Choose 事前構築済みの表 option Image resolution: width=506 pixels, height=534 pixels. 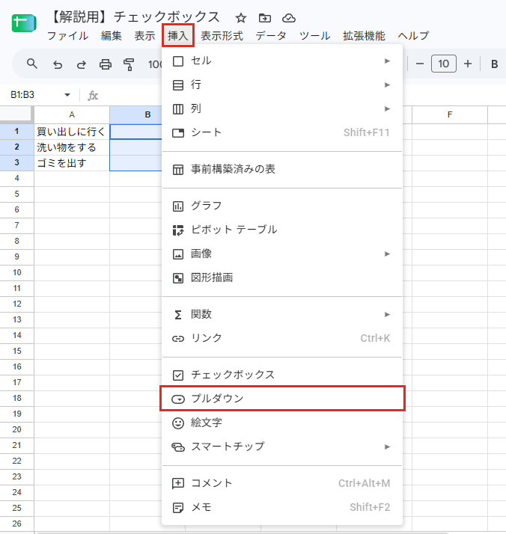coord(281,169)
